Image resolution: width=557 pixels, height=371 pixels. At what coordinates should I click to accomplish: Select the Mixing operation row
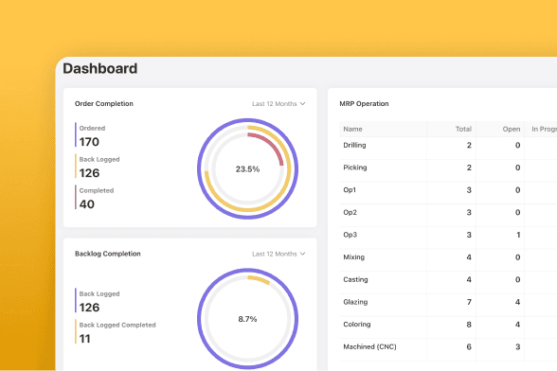[448, 257]
